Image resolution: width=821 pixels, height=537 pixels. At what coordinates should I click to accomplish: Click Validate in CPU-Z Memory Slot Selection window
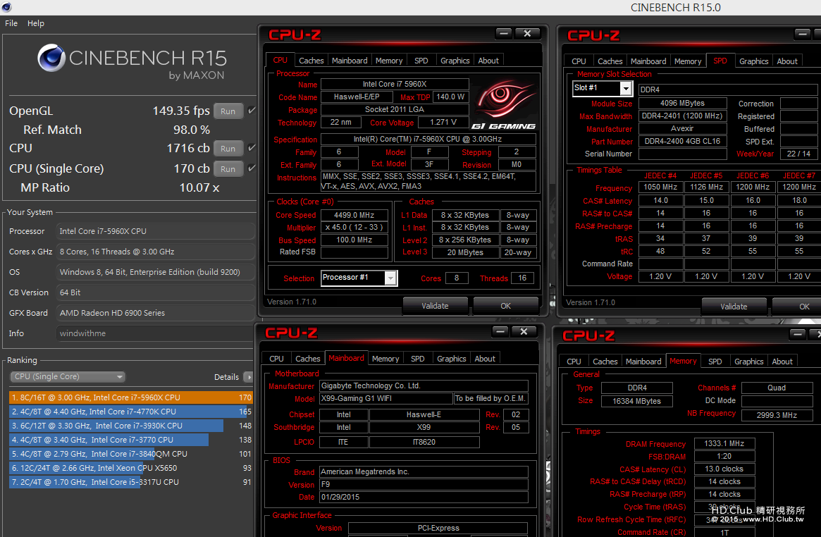[x=734, y=307]
